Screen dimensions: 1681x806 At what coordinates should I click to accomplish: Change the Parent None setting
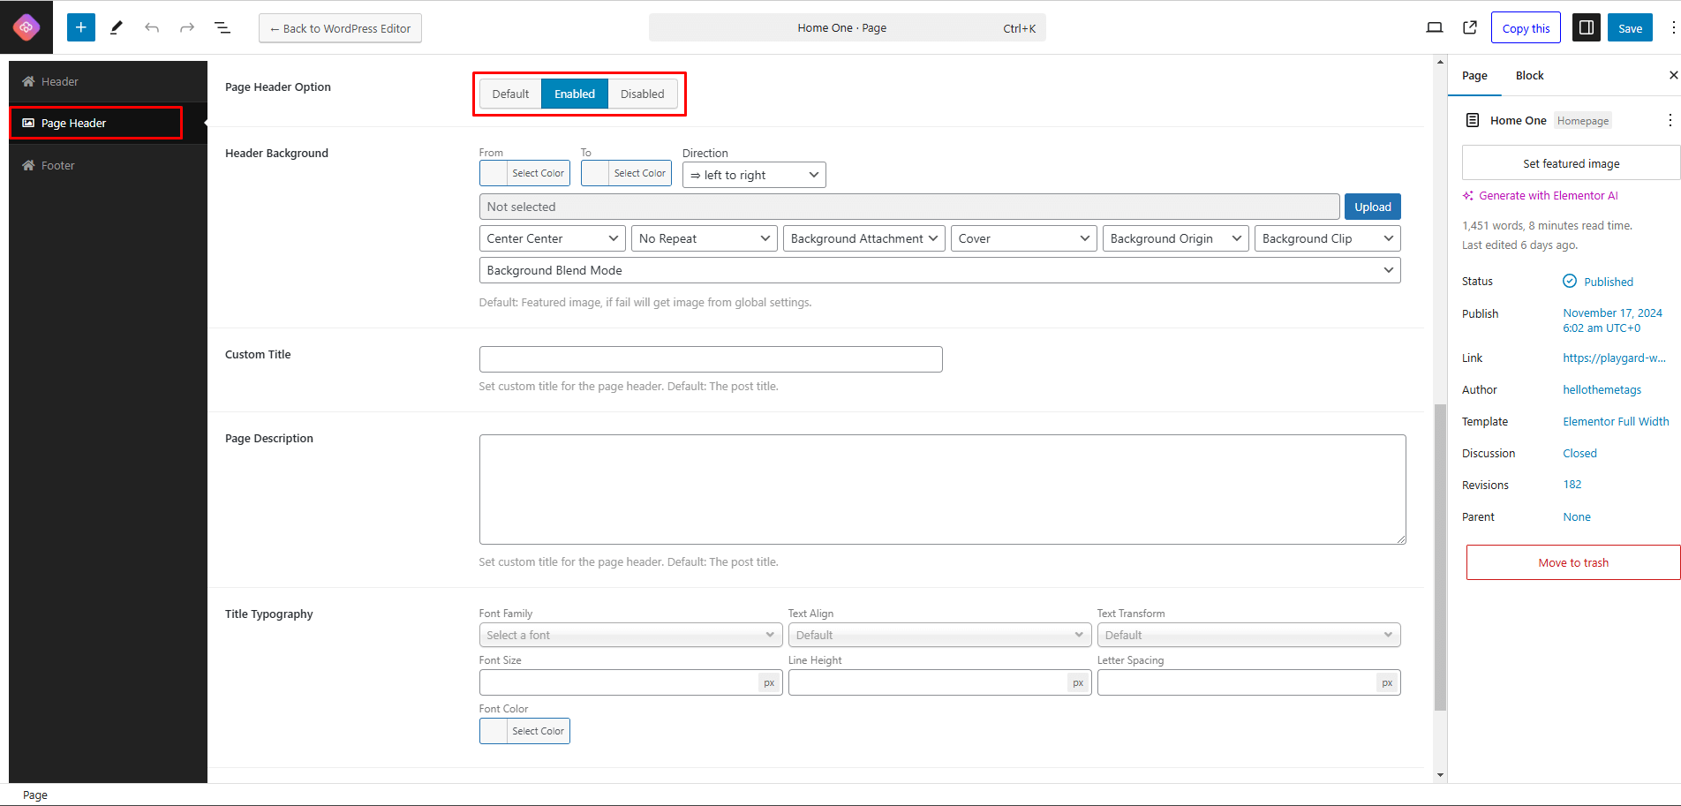pos(1577,516)
